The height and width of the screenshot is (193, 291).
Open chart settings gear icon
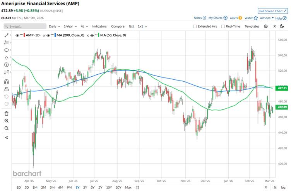click(266, 26)
